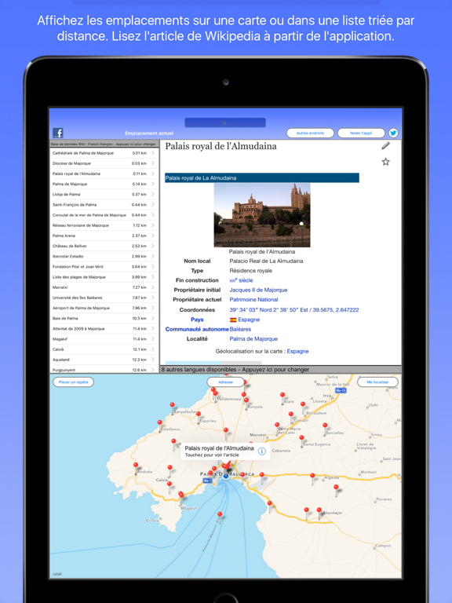Open 'Autres endroits' button
This screenshot has height=603, width=452.
310,133
